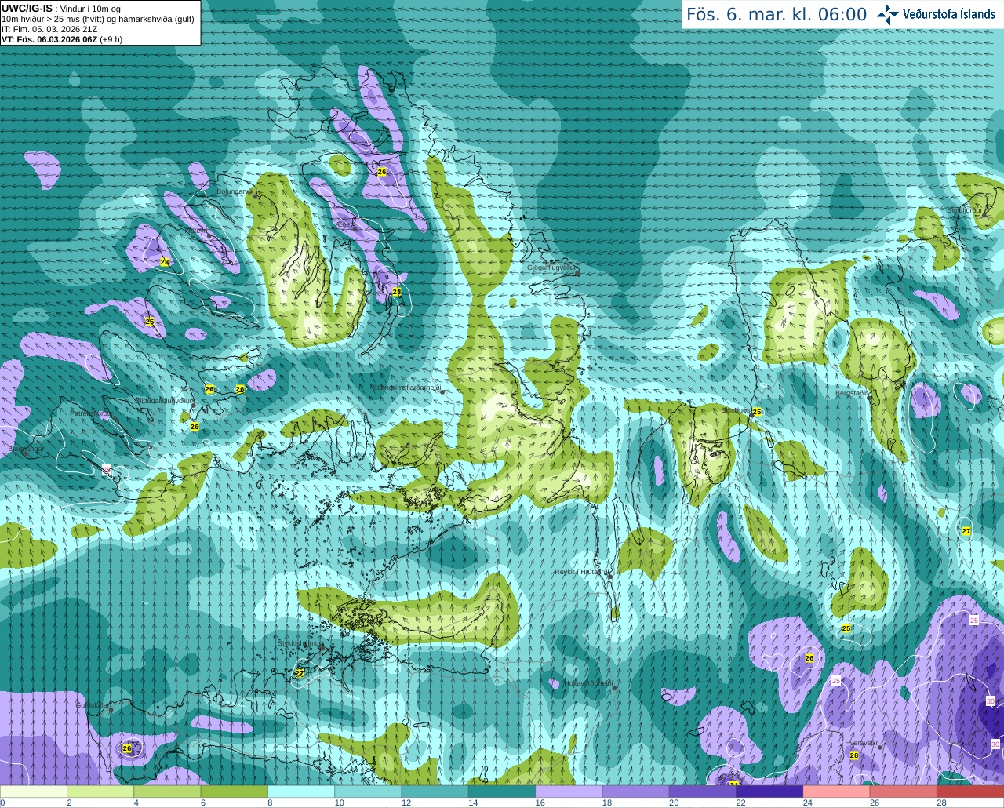Click the yellow 25 gust marker beside Blönduós
The image size is (1004, 808).
[757, 412]
